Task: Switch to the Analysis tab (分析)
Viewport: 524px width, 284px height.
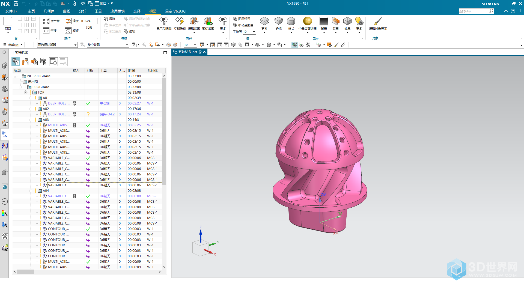Action: tap(82, 11)
